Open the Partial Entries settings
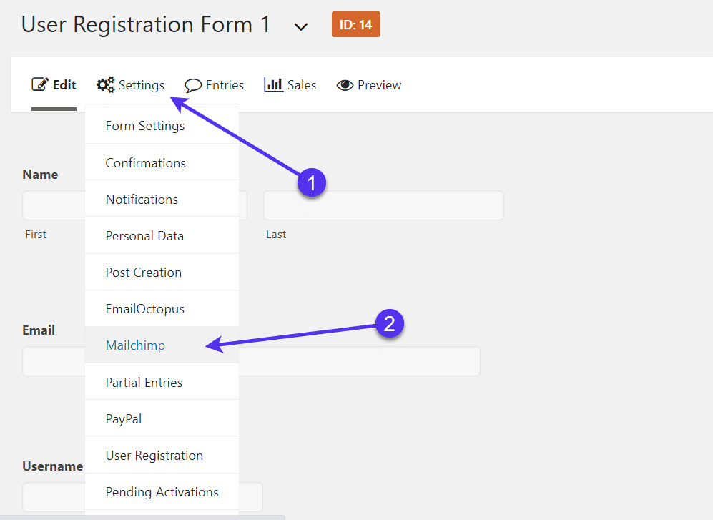713x520 pixels. click(143, 382)
